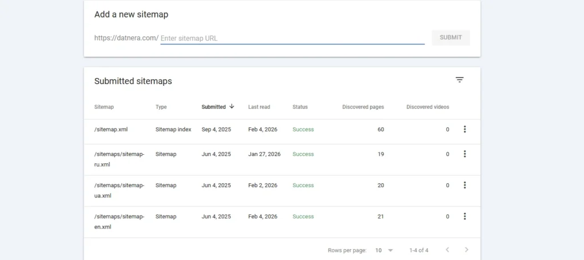Expand the Rows per page dropdown
This screenshot has width=584, height=260.
384,250
